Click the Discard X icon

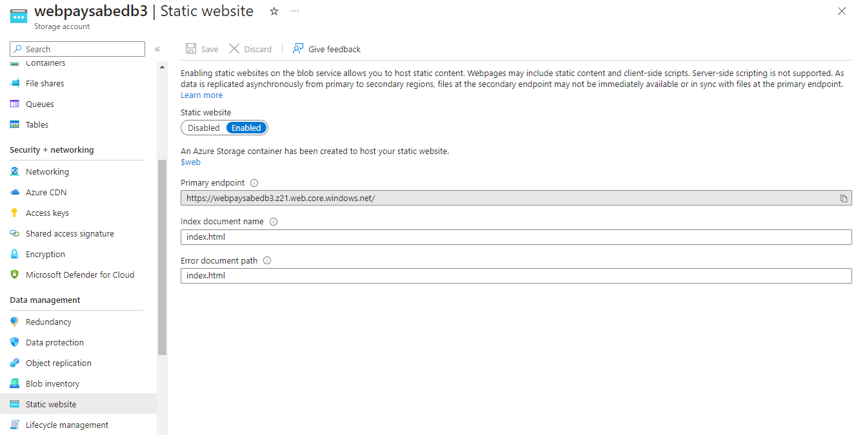234,49
